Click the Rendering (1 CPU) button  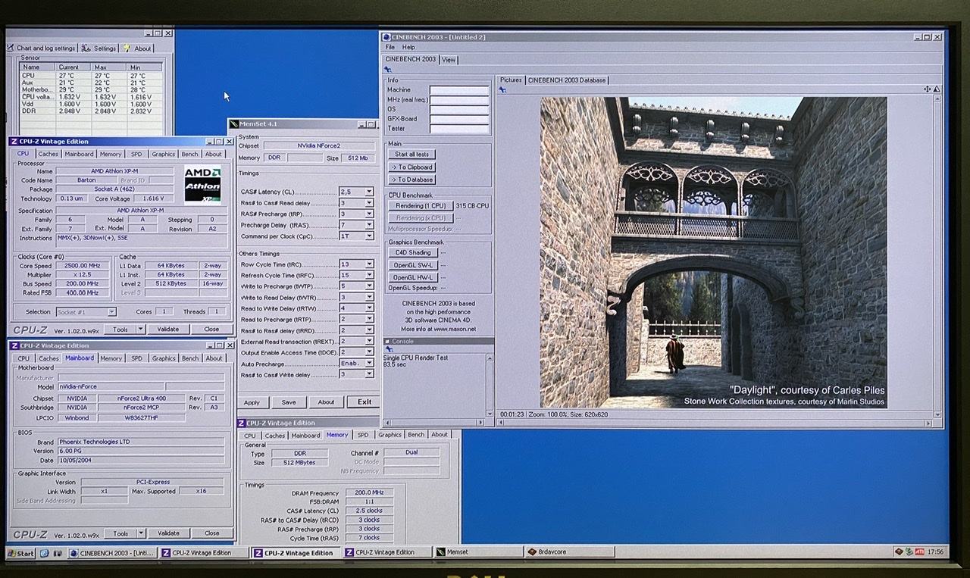(420, 206)
